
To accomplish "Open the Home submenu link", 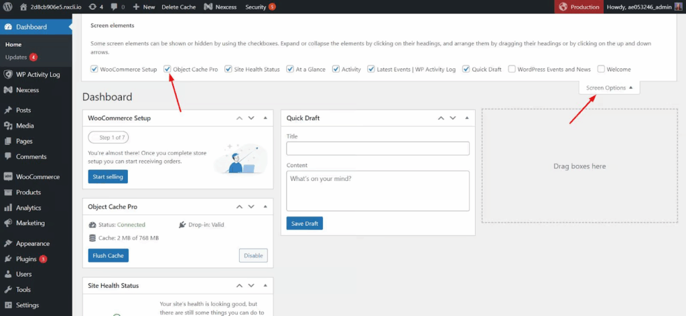I will 13,45.
